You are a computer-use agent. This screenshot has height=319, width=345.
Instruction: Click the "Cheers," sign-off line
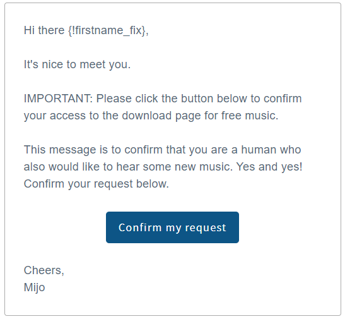[44, 270]
